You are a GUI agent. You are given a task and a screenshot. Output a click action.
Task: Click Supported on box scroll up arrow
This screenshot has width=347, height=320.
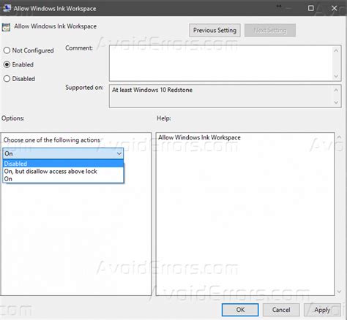(x=336, y=90)
